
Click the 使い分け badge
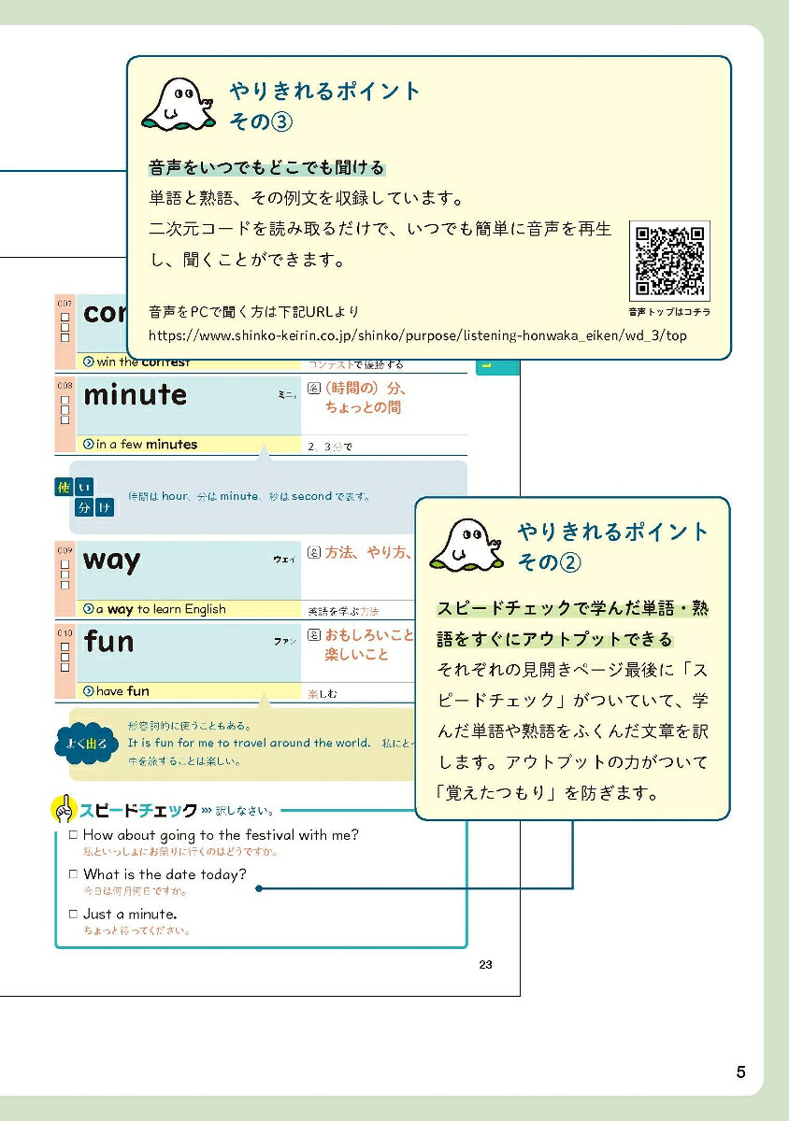pyautogui.click(x=85, y=497)
